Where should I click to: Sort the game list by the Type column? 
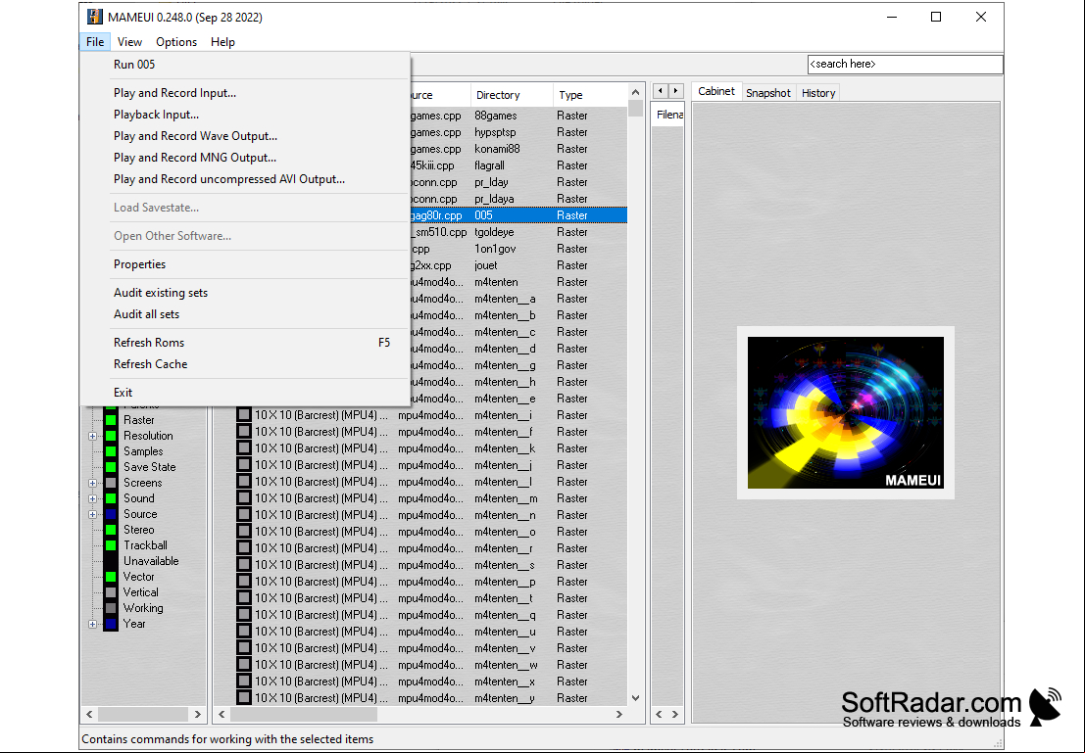pos(590,95)
